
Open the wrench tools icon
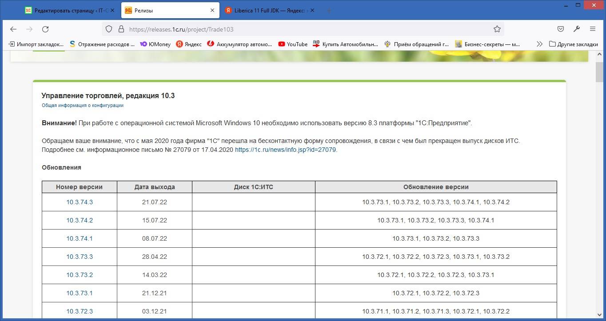pos(577,29)
